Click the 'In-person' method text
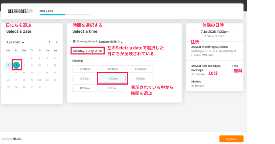 coord(198,86)
